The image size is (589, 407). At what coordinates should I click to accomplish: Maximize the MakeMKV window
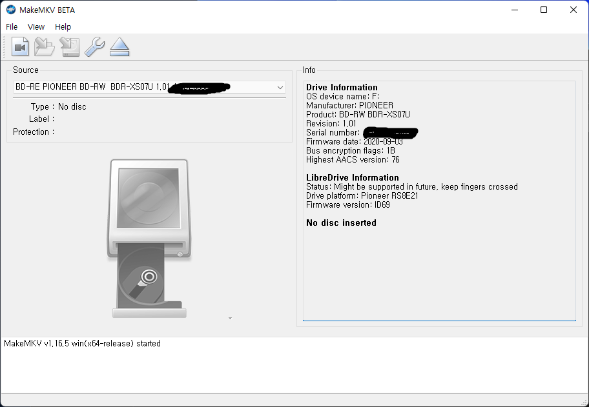coord(544,10)
